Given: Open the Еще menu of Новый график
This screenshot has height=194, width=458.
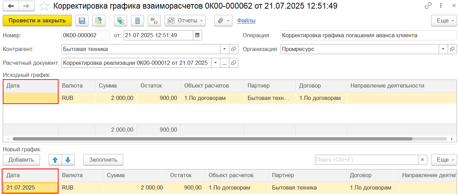Looking at the screenshot, I should (x=444, y=160).
